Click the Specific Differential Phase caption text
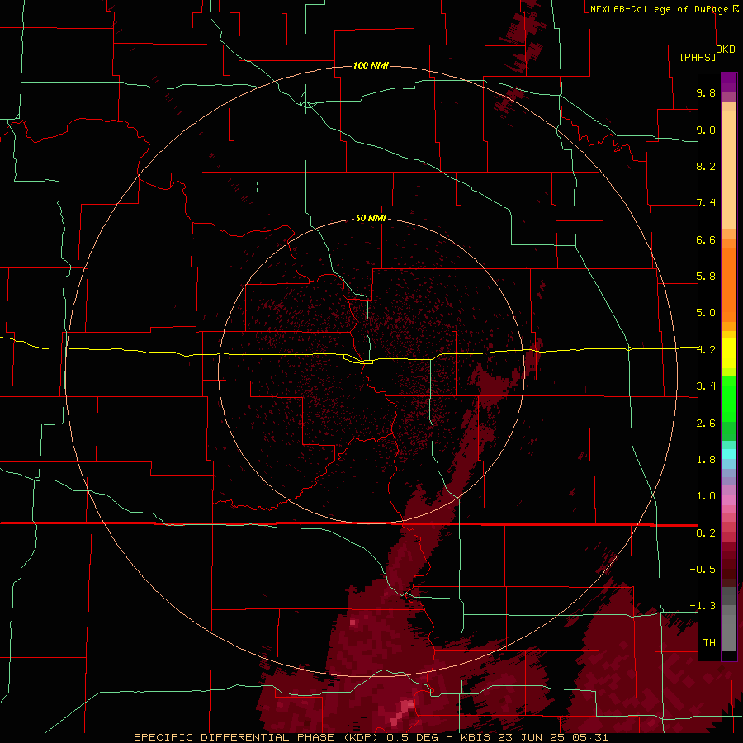The height and width of the screenshot is (743, 743). coord(371,737)
